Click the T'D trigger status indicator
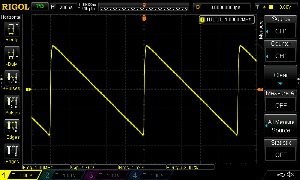 pyautogui.click(x=39, y=7)
